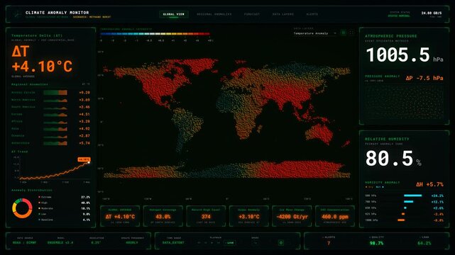Open the Data Layers tab
The height and width of the screenshot is (255, 455).
[283, 14]
